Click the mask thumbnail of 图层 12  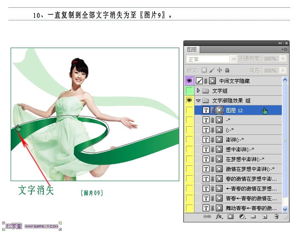click(219, 110)
